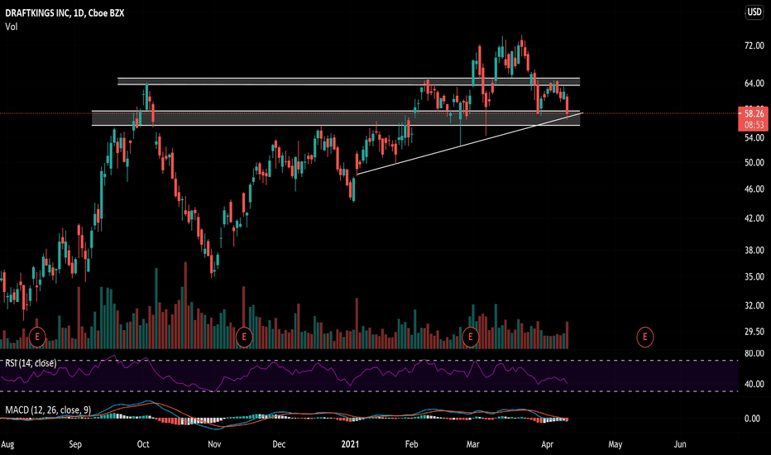Click the 72.00 price axis label
The image size is (771, 455).
pyautogui.click(x=754, y=45)
